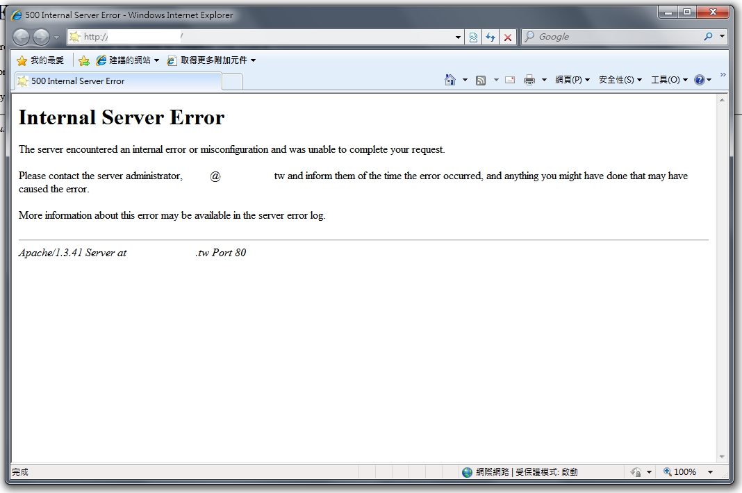This screenshot has width=742, height=493.
Task: Expand the command bar overflow chevron
Action: coord(723,75)
